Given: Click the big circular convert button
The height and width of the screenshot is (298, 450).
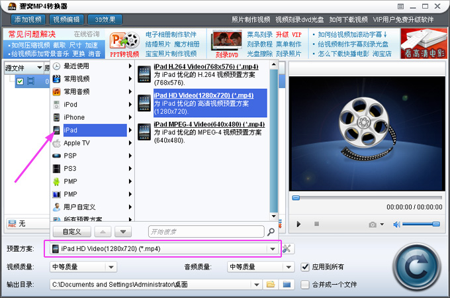Looking at the screenshot, I should pyautogui.click(x=416, y=267).
